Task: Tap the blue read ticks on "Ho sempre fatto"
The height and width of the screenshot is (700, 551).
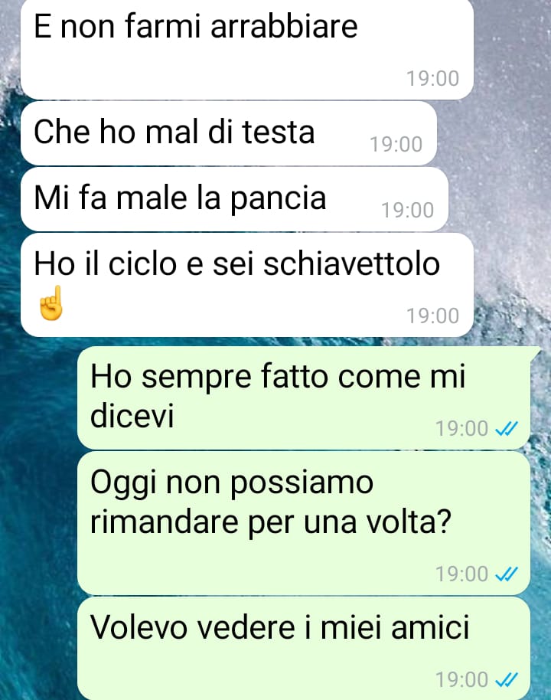Action: tap(507, 429)
